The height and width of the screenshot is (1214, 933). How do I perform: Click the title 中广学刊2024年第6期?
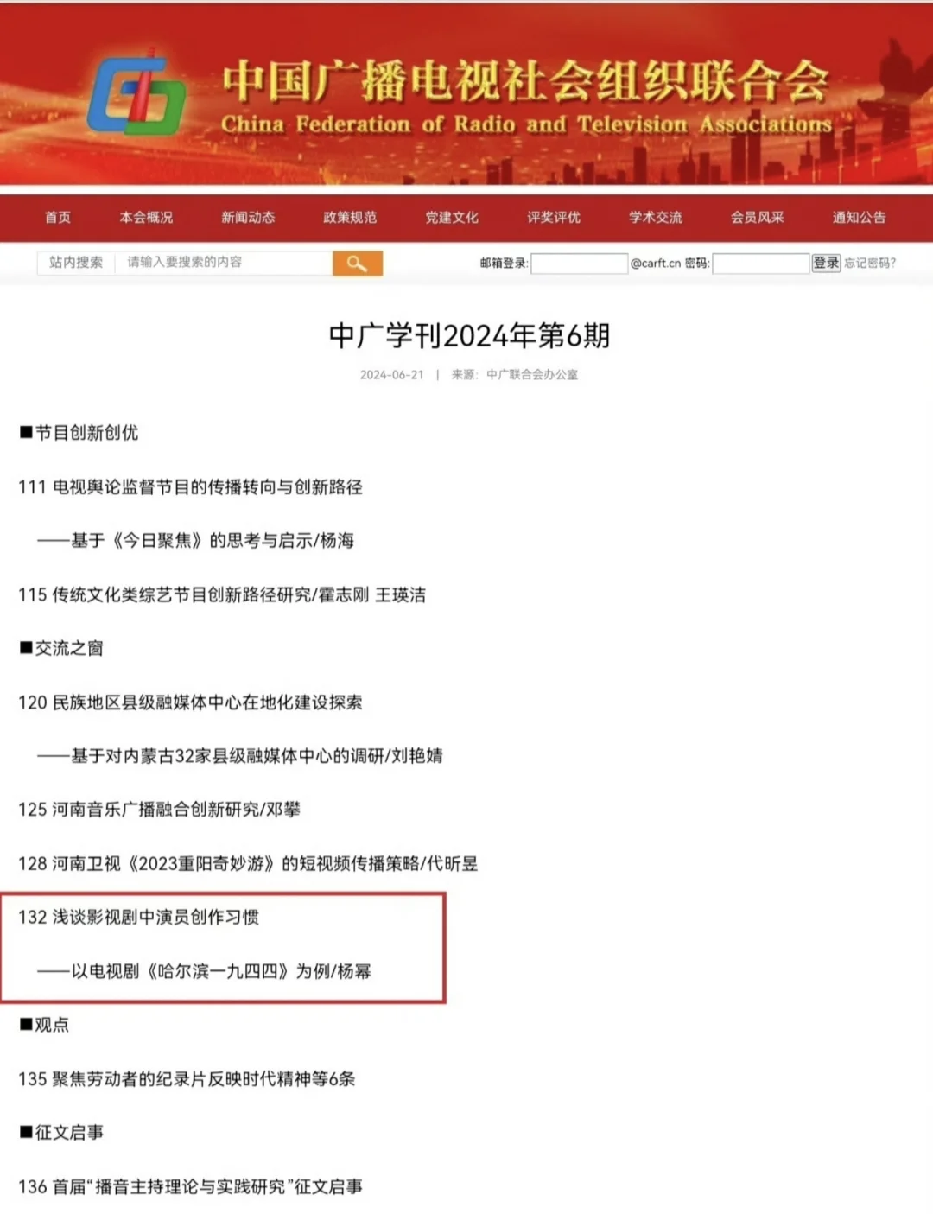[x=469, y=335]
